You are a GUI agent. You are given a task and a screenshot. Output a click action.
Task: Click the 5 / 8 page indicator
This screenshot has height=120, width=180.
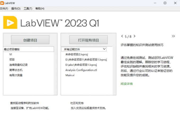[128, 37]
